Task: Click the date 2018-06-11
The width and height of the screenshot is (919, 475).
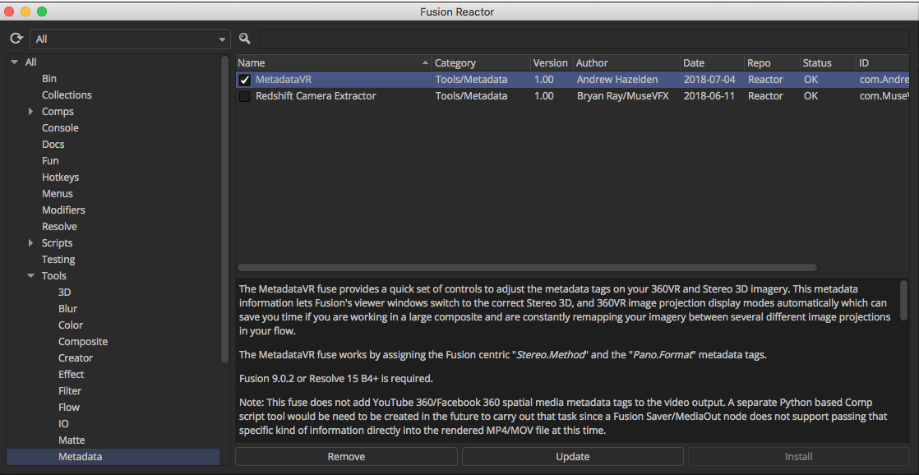Action: pos(709,96)
